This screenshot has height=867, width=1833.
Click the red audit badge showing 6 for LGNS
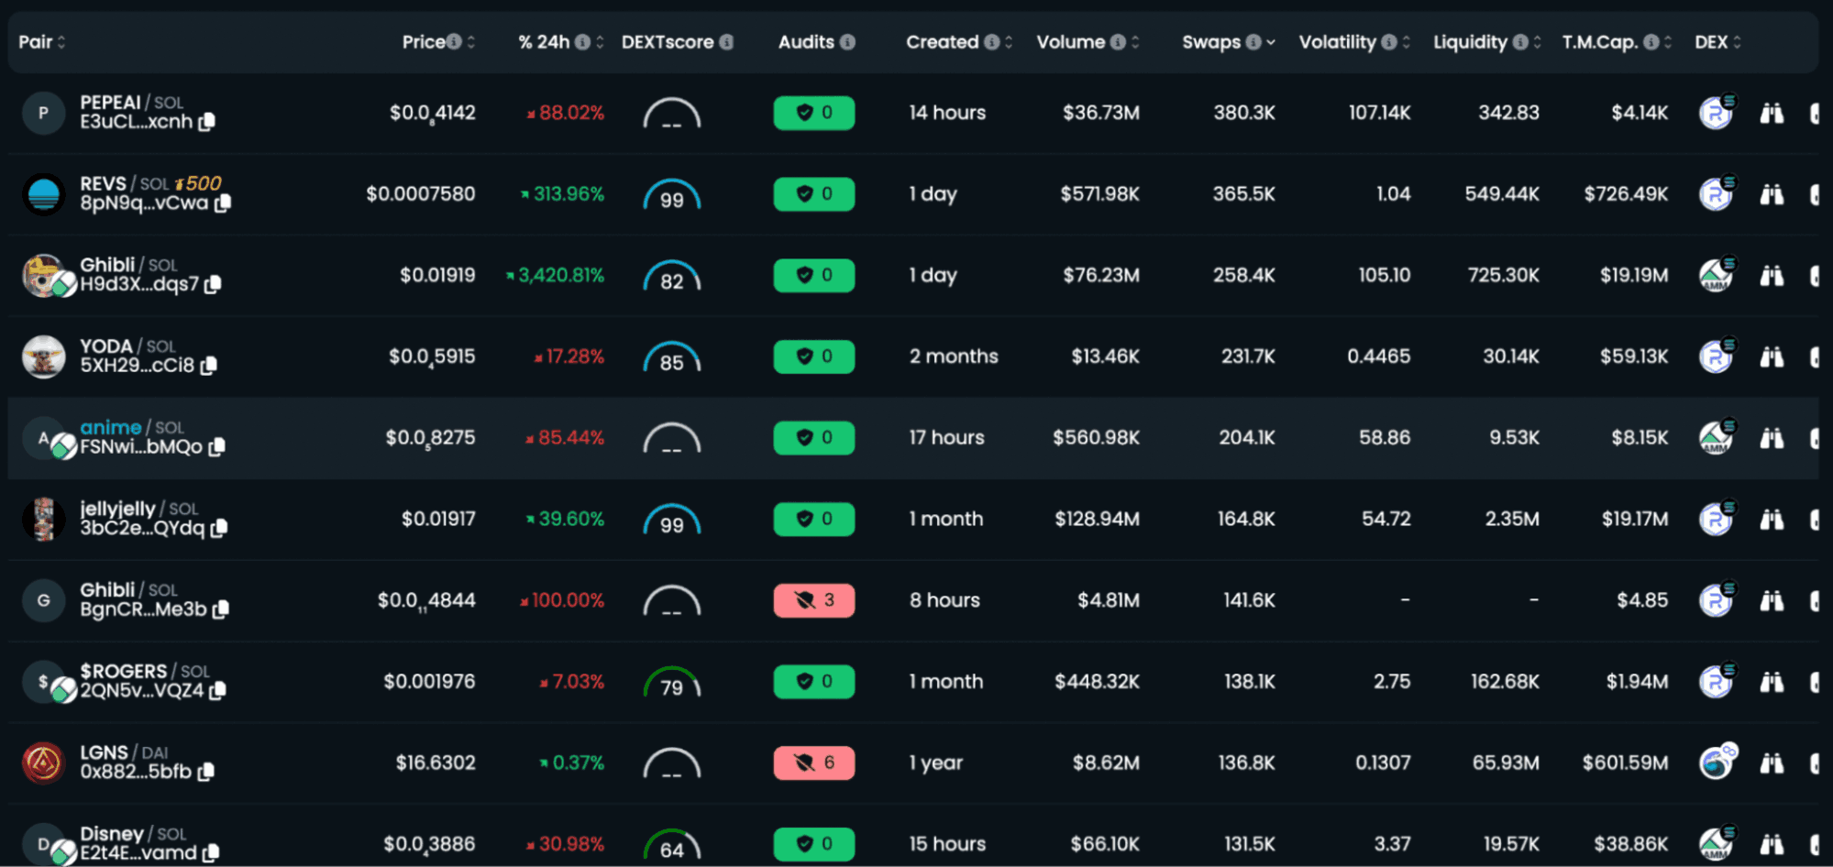coord(813,763)
